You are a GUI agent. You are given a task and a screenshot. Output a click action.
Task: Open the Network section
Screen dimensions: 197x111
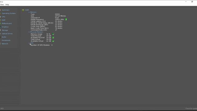(5, 44)
